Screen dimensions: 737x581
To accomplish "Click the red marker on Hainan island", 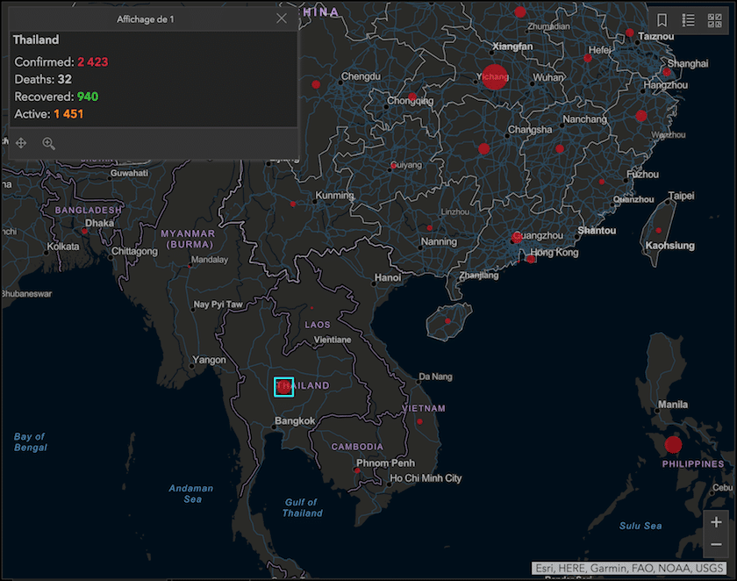I will [447, 321].
